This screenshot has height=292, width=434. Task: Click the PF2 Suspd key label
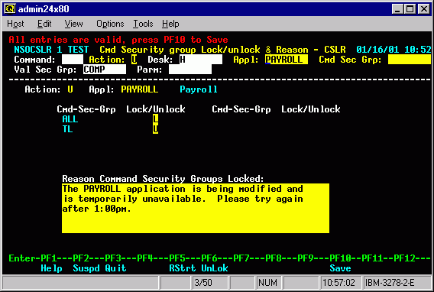tap(86, 268)
